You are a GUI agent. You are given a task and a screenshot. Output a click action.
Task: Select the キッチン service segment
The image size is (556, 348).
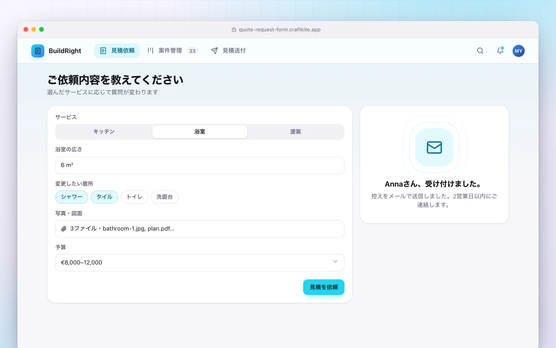click(104, 132)
